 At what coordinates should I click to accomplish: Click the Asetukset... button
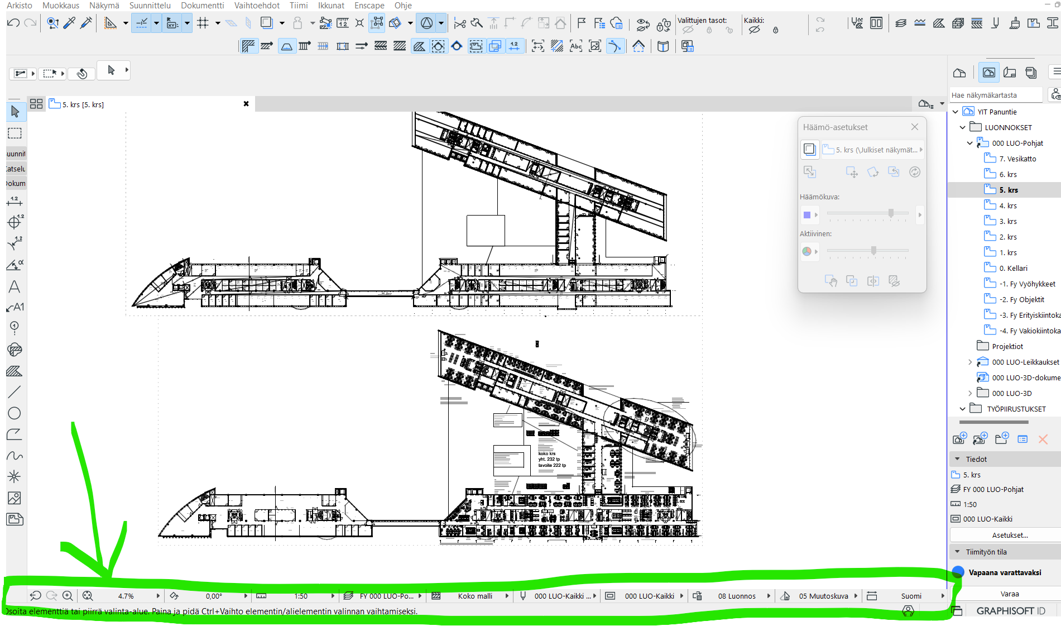(x=1010, y=535)
